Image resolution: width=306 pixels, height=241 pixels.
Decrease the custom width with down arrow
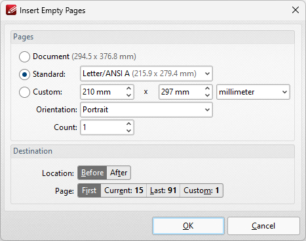129,95
